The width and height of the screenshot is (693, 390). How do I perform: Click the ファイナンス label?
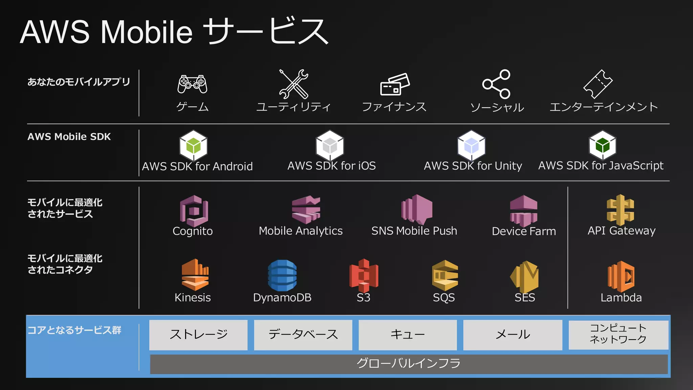(394, 107)
